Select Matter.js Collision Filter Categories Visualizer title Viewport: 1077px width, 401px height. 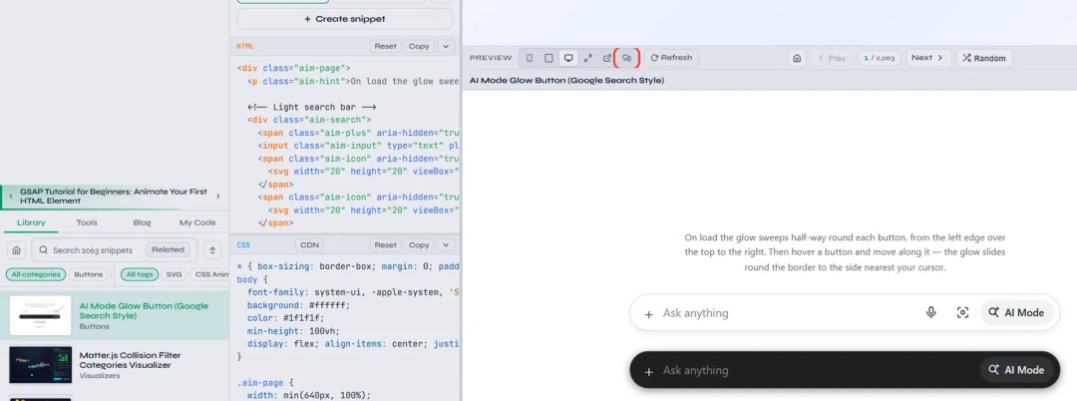pyautogui.click(x=131, y=360)
